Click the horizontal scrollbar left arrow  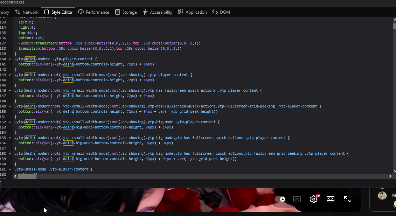(x=15, y=176)
